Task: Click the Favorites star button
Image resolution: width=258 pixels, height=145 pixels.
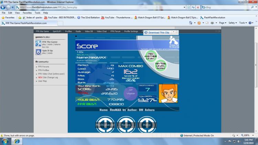Action: (8, 18)
